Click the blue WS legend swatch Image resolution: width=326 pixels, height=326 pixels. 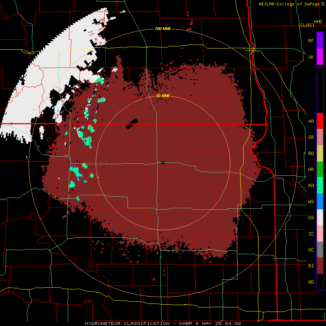point(320,201)
